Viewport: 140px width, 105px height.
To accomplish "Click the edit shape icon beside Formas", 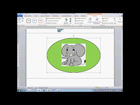I will [x=22, y=18].
